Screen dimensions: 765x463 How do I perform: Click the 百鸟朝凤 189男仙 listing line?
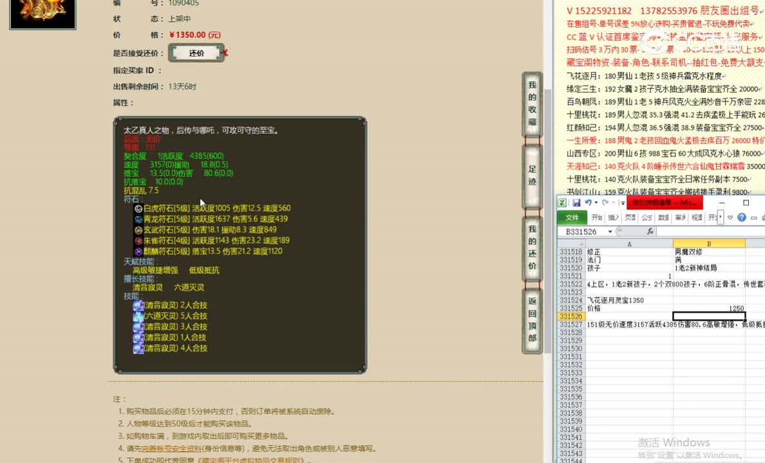[x=665, y=102]
